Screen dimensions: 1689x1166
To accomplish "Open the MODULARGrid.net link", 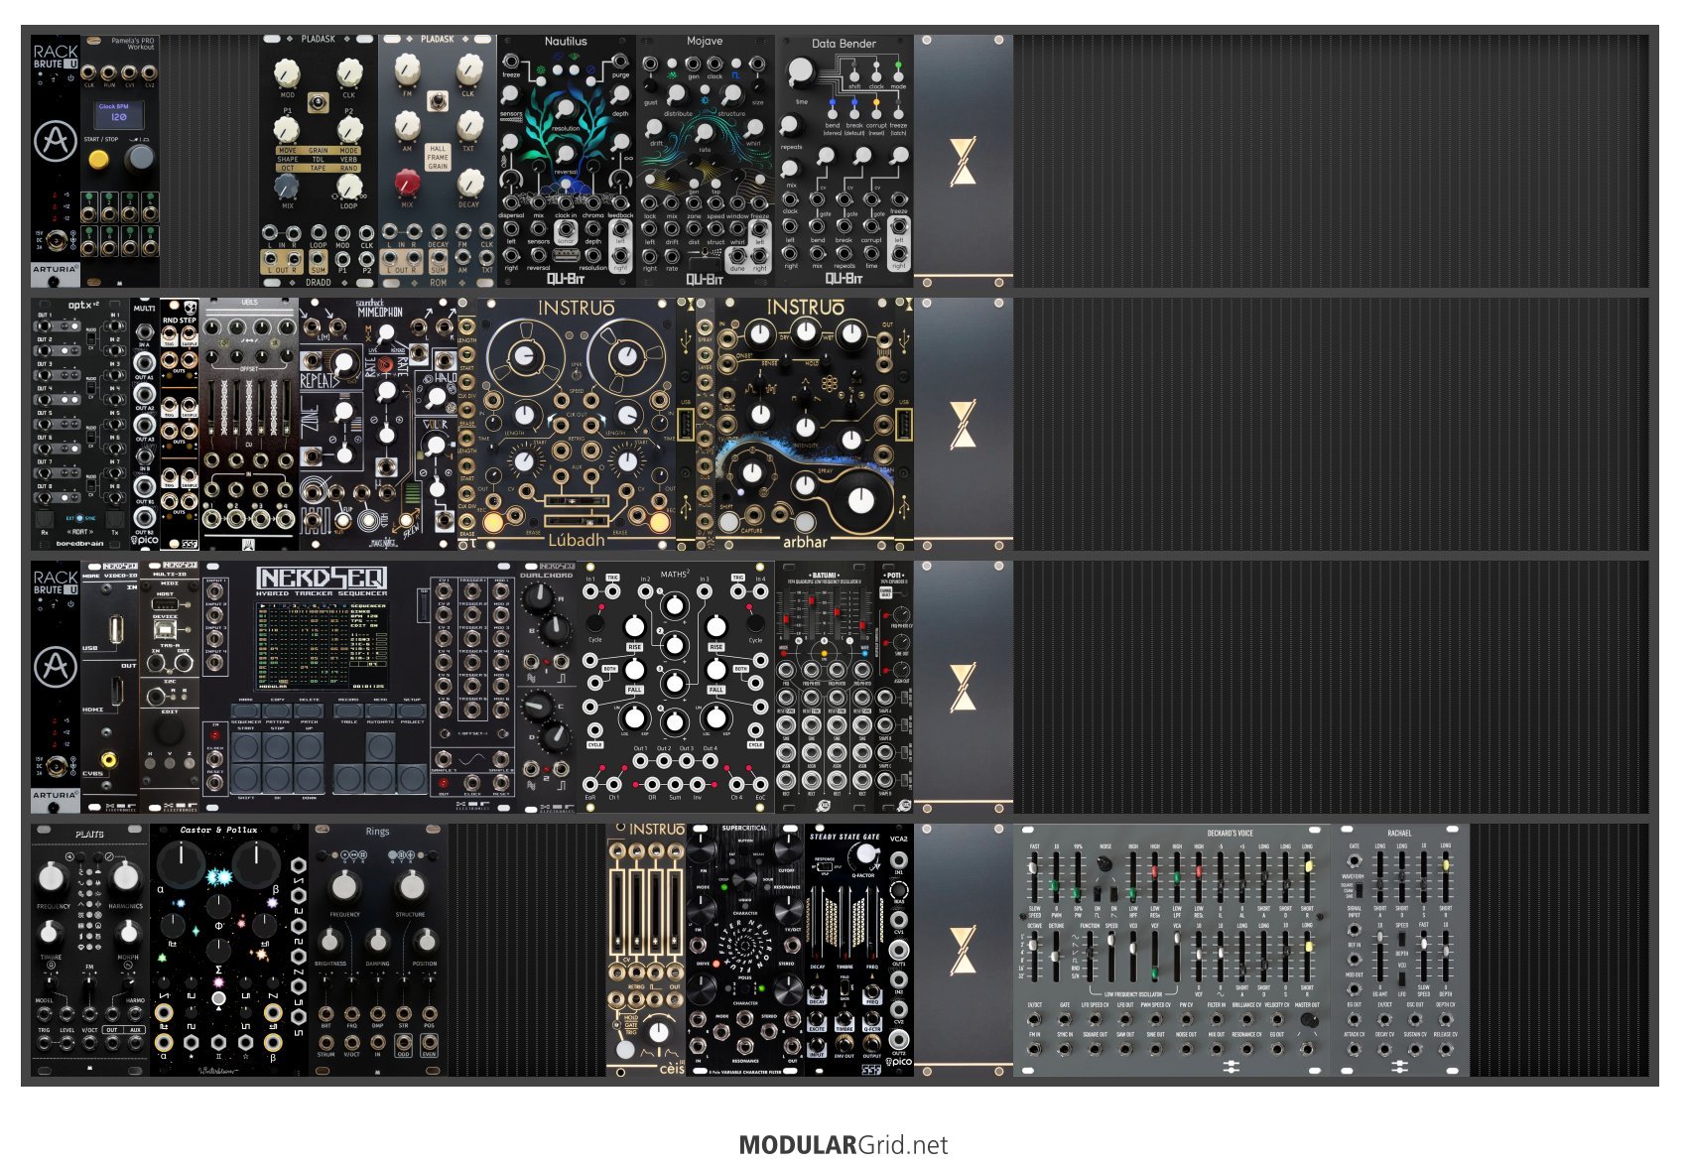I will click(844, 1145).
